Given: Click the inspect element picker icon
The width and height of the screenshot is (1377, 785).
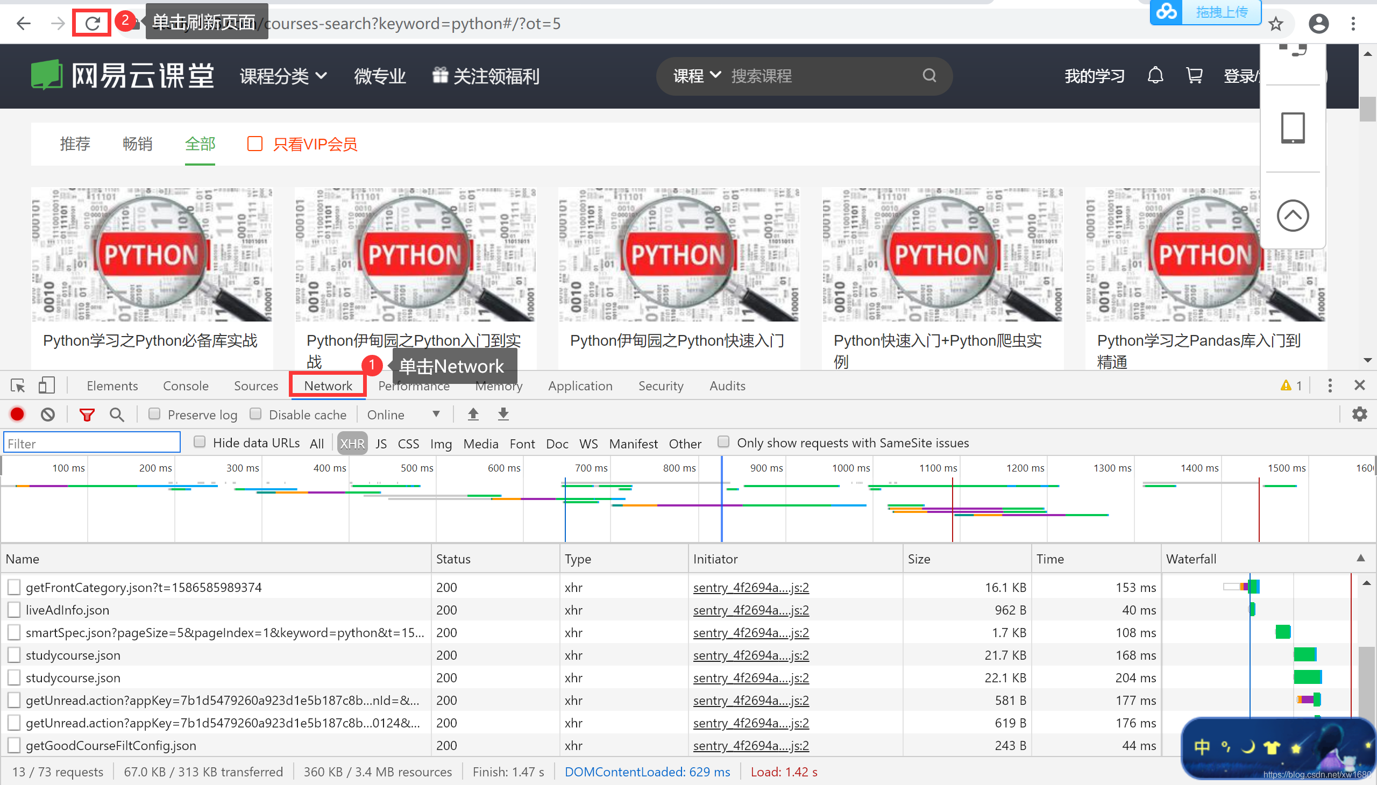Looking at the screenshot, I should coord(18,385).
